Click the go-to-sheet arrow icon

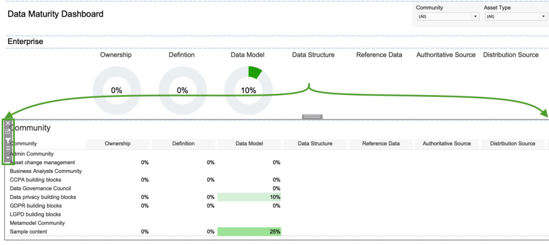click(x=8, y=132)
